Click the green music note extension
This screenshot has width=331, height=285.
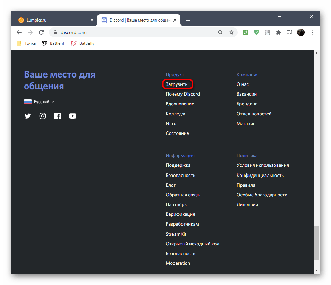pos(245,32)
